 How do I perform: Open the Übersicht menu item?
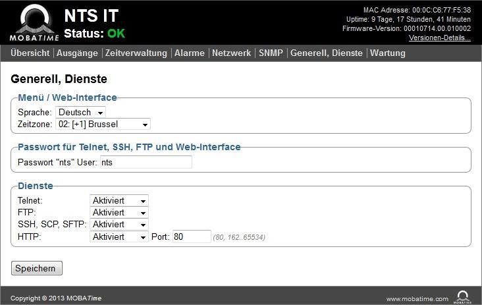[x=30, y=53]
